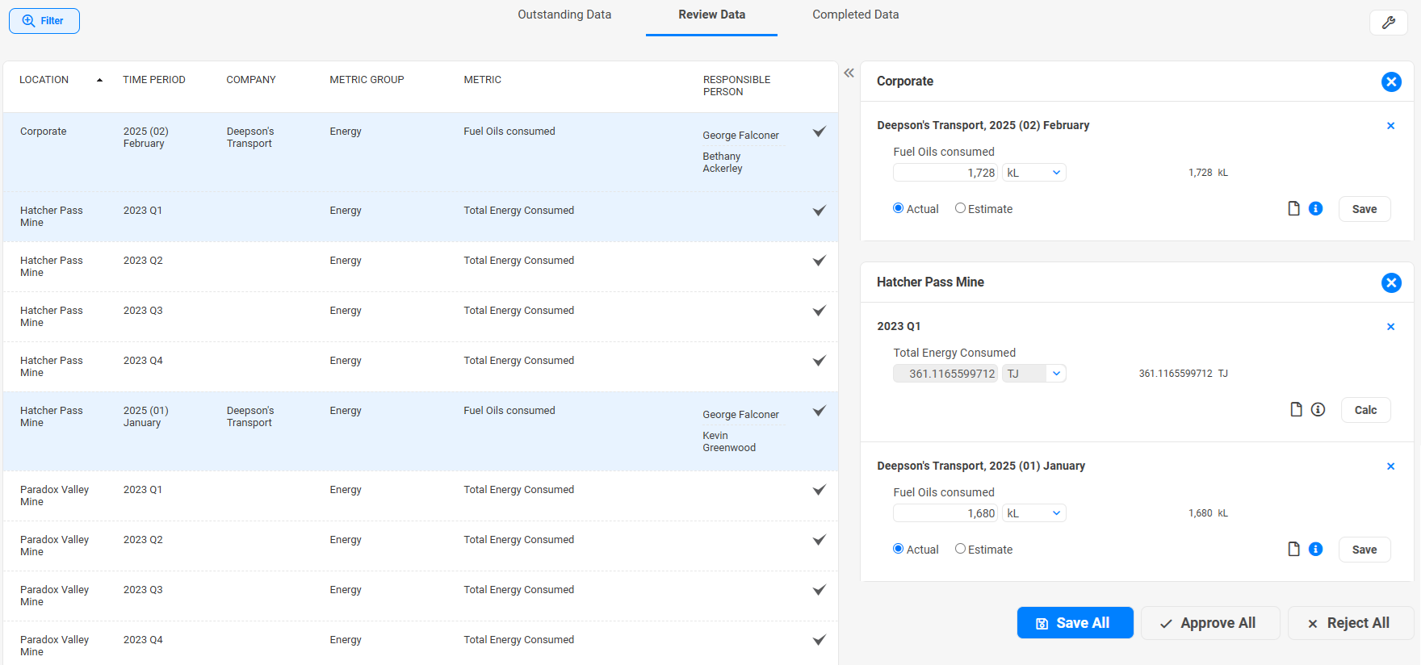Remove the Deepson's Transport 2025 (01) January entry
The image size is (1421, 665).
click(1390, 466)
